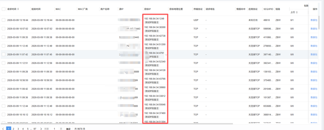The width and height of the screenshot is (324, 130).
Task: Click the 应用协议 column header
Action: [253, 9]
